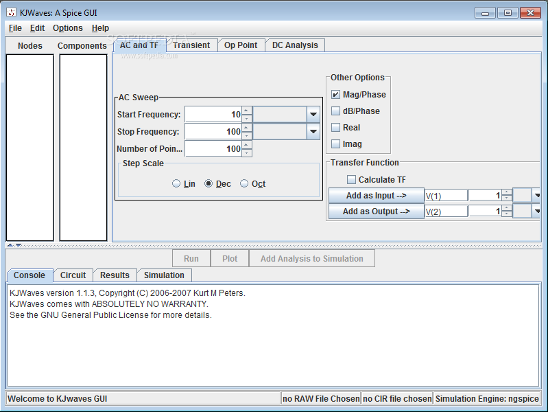Screen dimensions: 548x412
Task: Switch to the AC and TF tab
Action: pos(139,45)
